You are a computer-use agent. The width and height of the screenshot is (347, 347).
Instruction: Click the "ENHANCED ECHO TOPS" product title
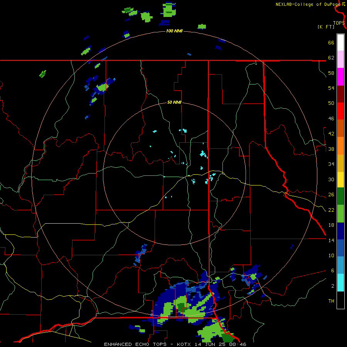click(x=135, y=344)
